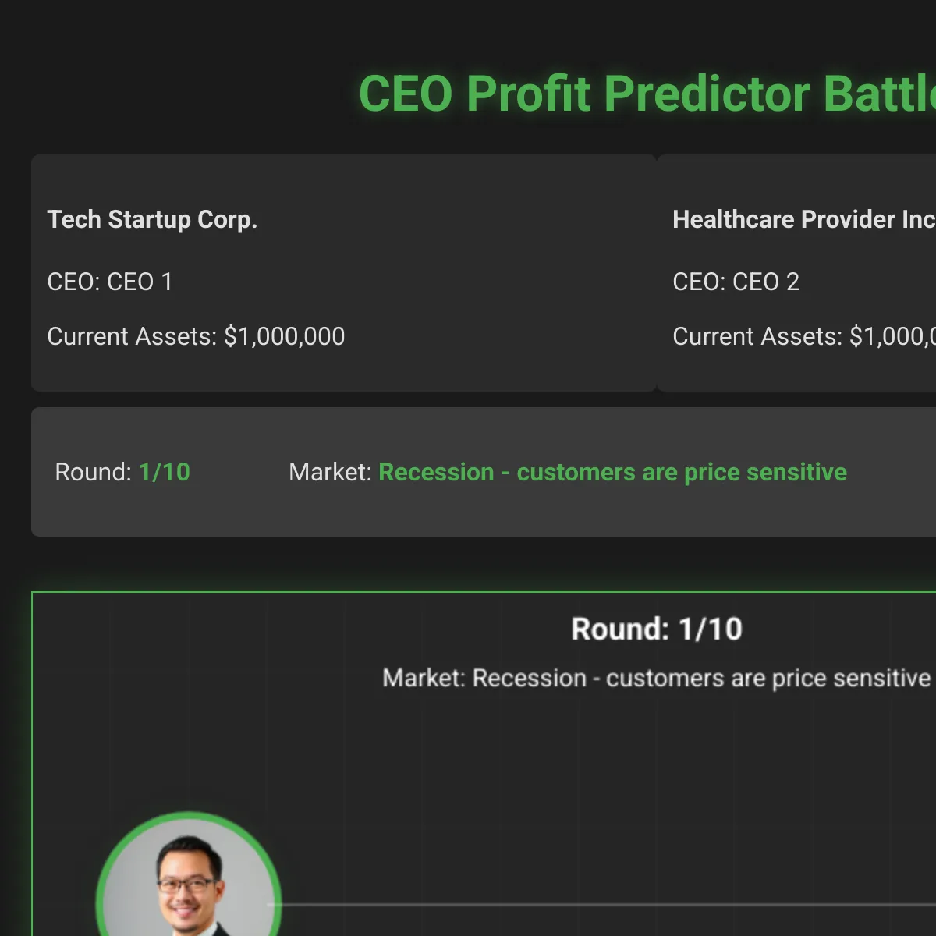Expand the Round 1/10 header inside arena
936x936 pixels.
tap(656, 629)
